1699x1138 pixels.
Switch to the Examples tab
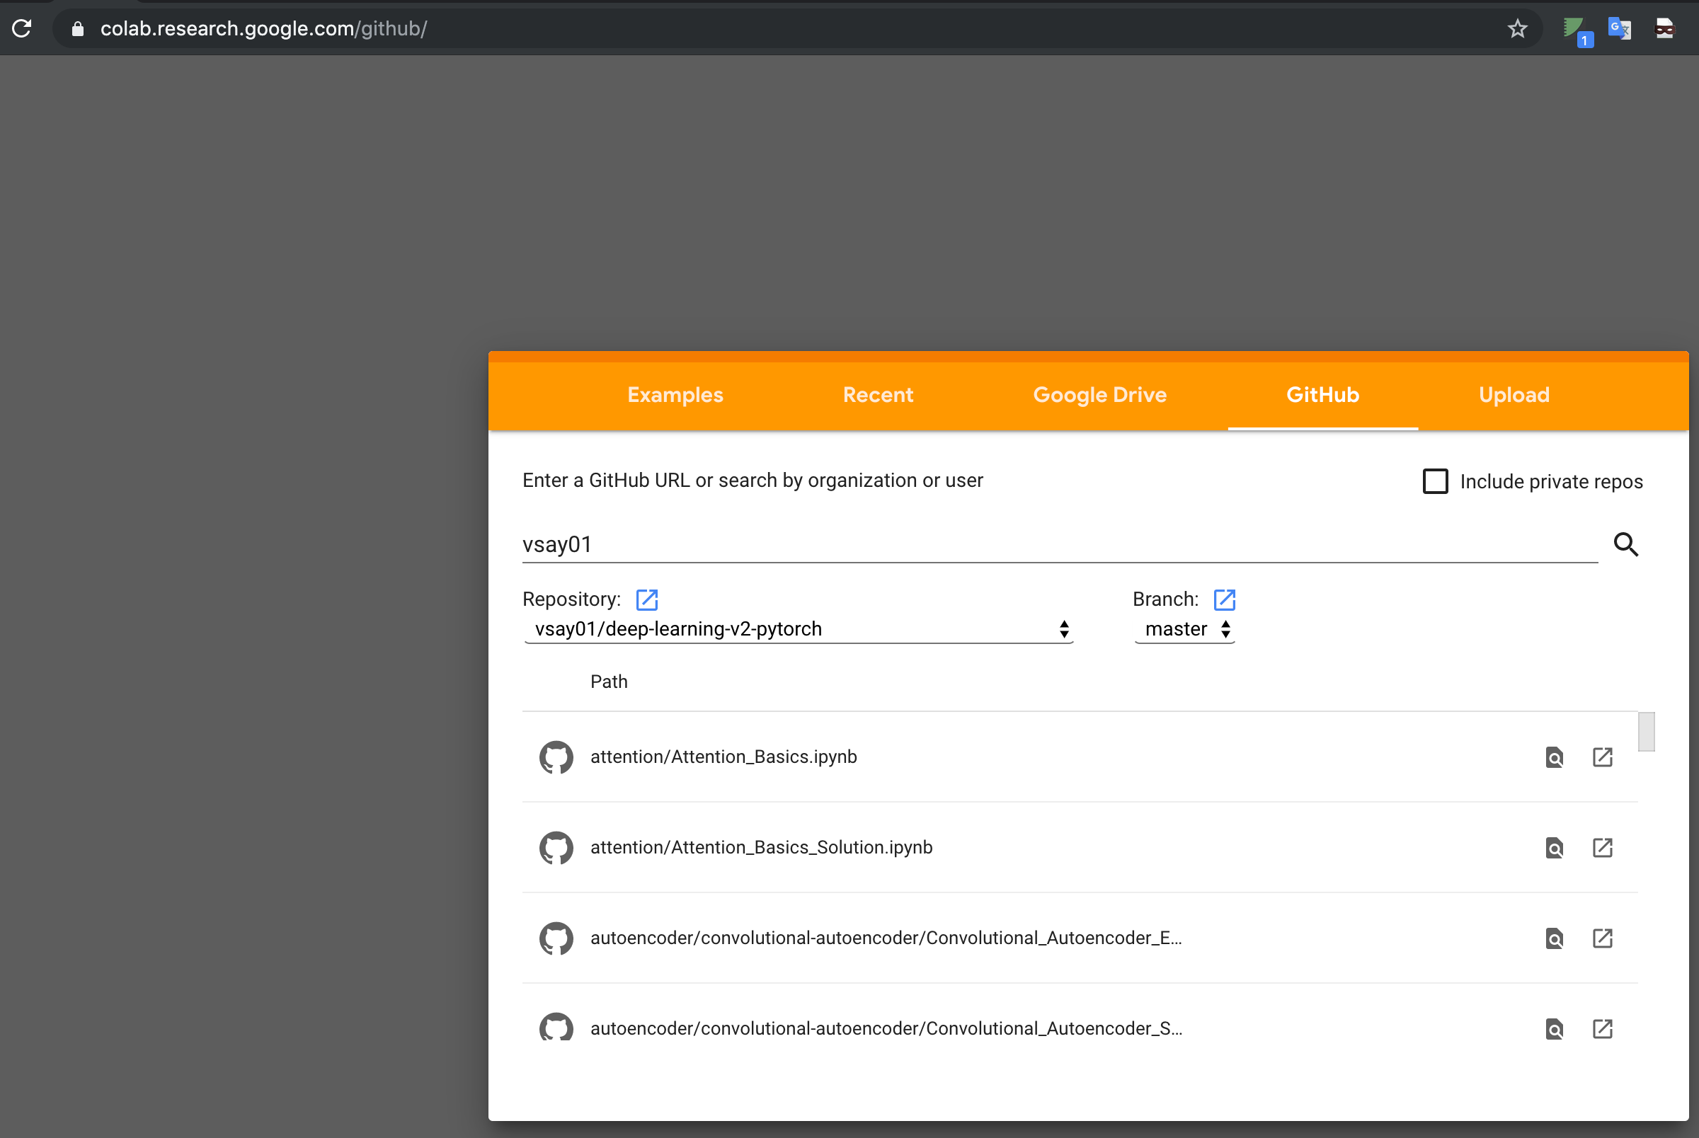tap(675, 395)
